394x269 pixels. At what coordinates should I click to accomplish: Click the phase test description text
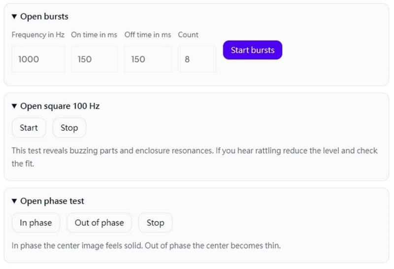pos(146,245)
